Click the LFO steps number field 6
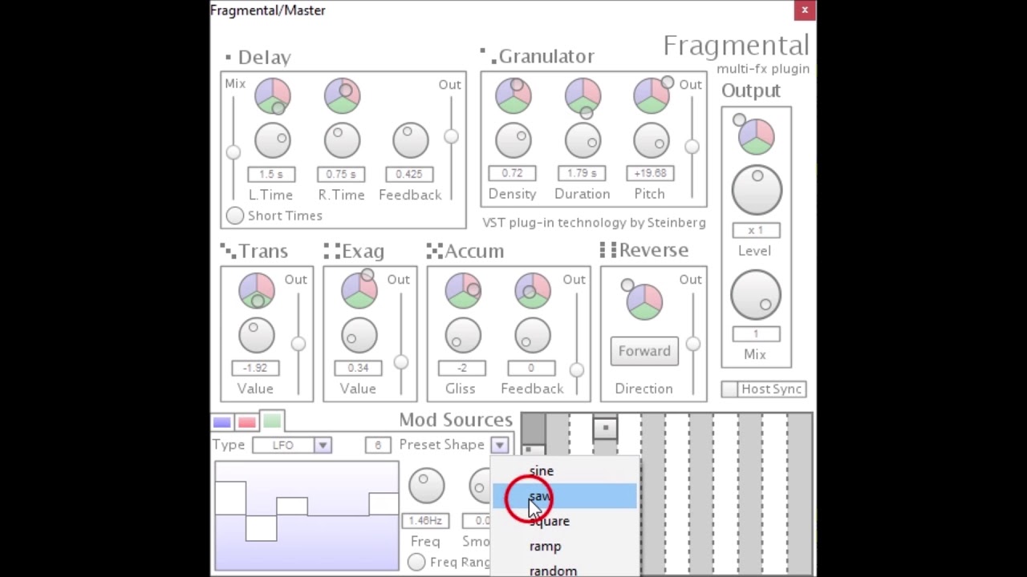Image resolution: width=1027 pixels, height=577 pixels. 378,445
